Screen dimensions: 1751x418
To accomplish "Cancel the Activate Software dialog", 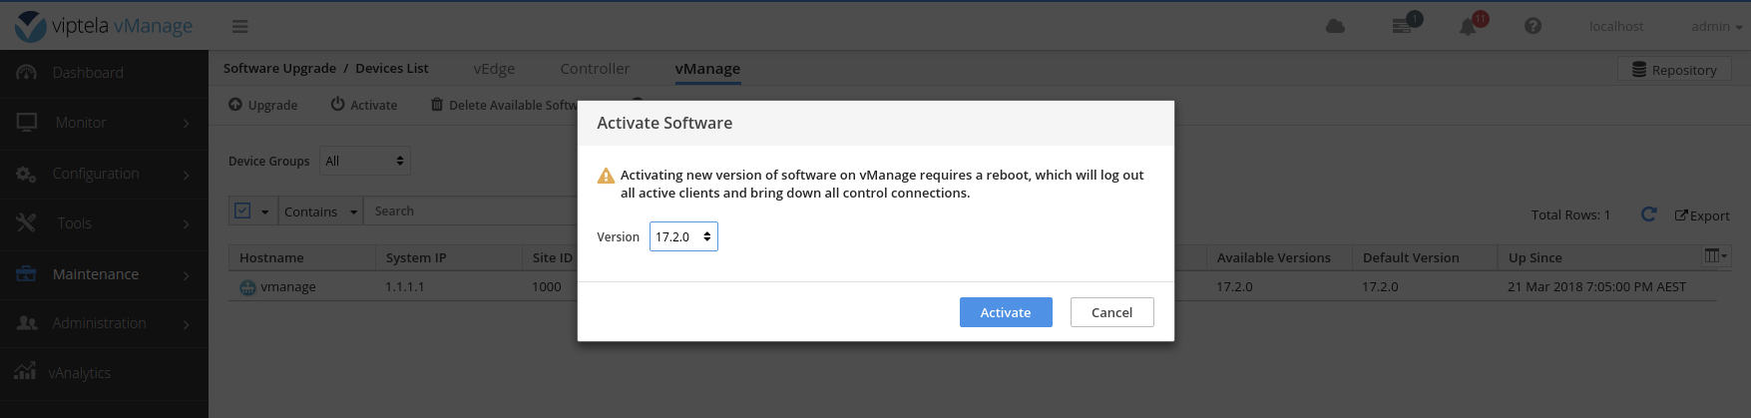I will 1111,312.
